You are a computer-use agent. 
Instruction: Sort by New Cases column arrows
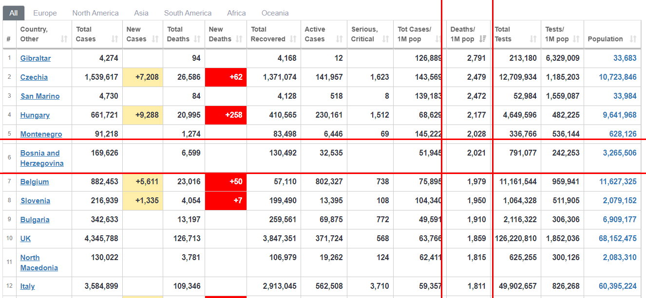pos(155,39)
